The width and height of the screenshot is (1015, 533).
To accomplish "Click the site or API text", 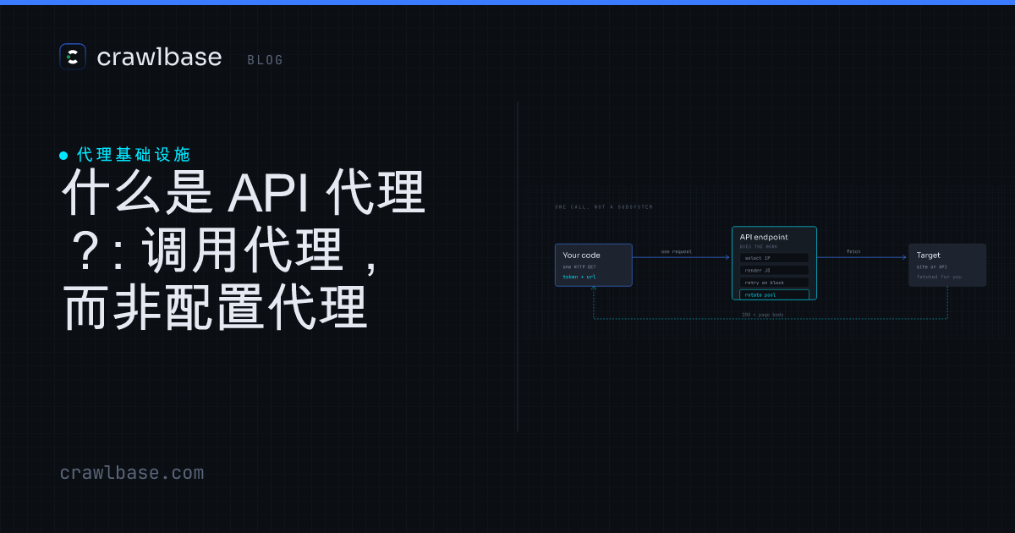I will (932, 266).
